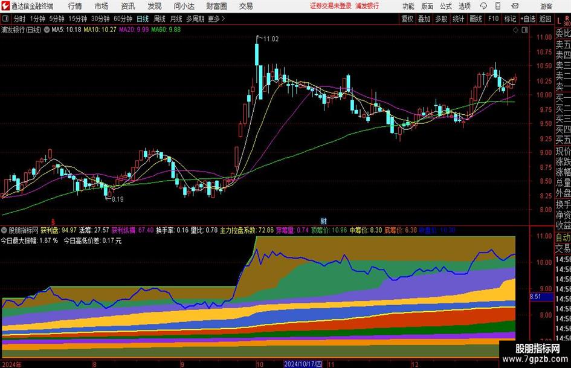Click the 获利盘: 94.97 indicator value
571x368 pixels.
(x=58, y=230)
